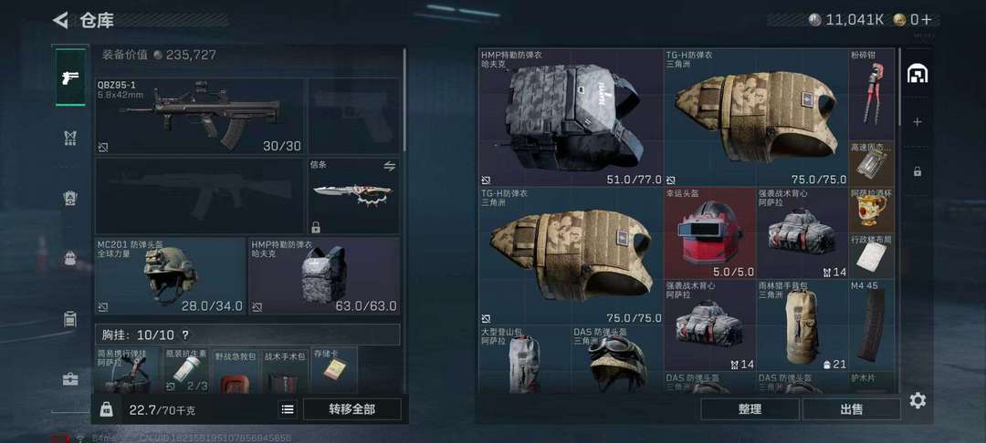
Task: Swap melee weapon using the arrows icon
Action: pos(389,166)
